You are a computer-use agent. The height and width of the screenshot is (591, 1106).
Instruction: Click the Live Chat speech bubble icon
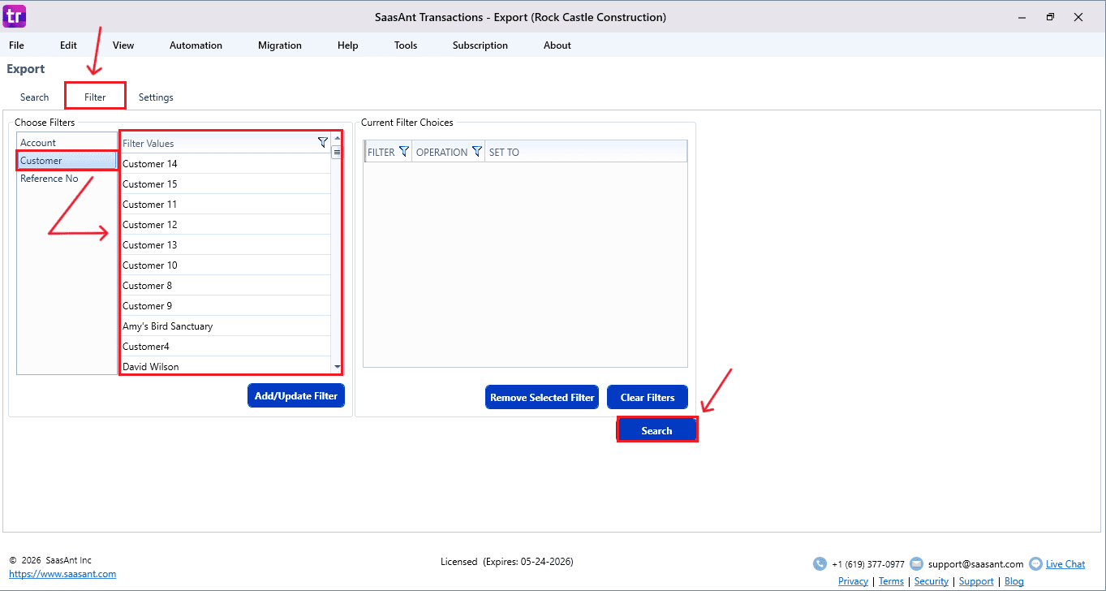point(1035,564)
